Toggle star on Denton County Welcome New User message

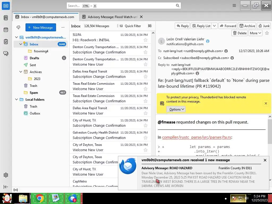[x=146, y=64]
